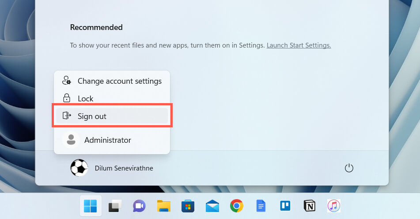Click the Dilum Senevirathne username label
This screenshot has height=219, width=420.
point(124,168)
